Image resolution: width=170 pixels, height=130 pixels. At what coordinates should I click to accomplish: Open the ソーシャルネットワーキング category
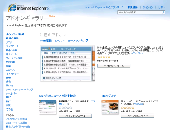pos(19,90)
